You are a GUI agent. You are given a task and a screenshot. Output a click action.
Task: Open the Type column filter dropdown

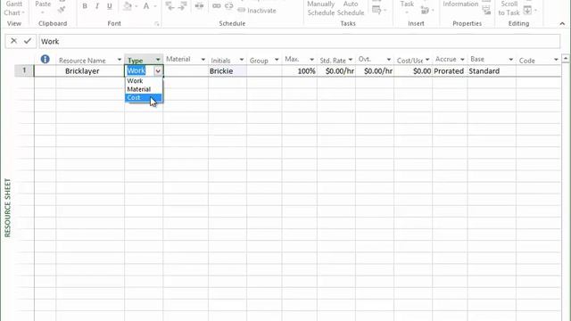[158, 60]
